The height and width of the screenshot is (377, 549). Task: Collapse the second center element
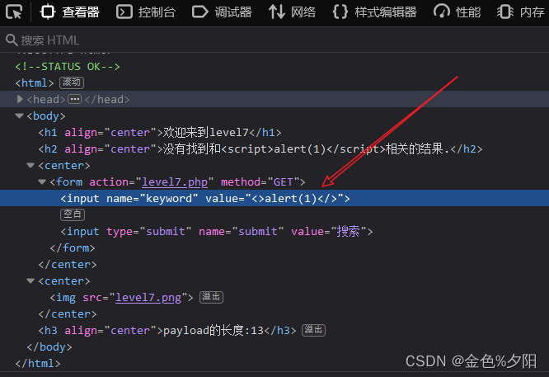(x=30, y=280)
